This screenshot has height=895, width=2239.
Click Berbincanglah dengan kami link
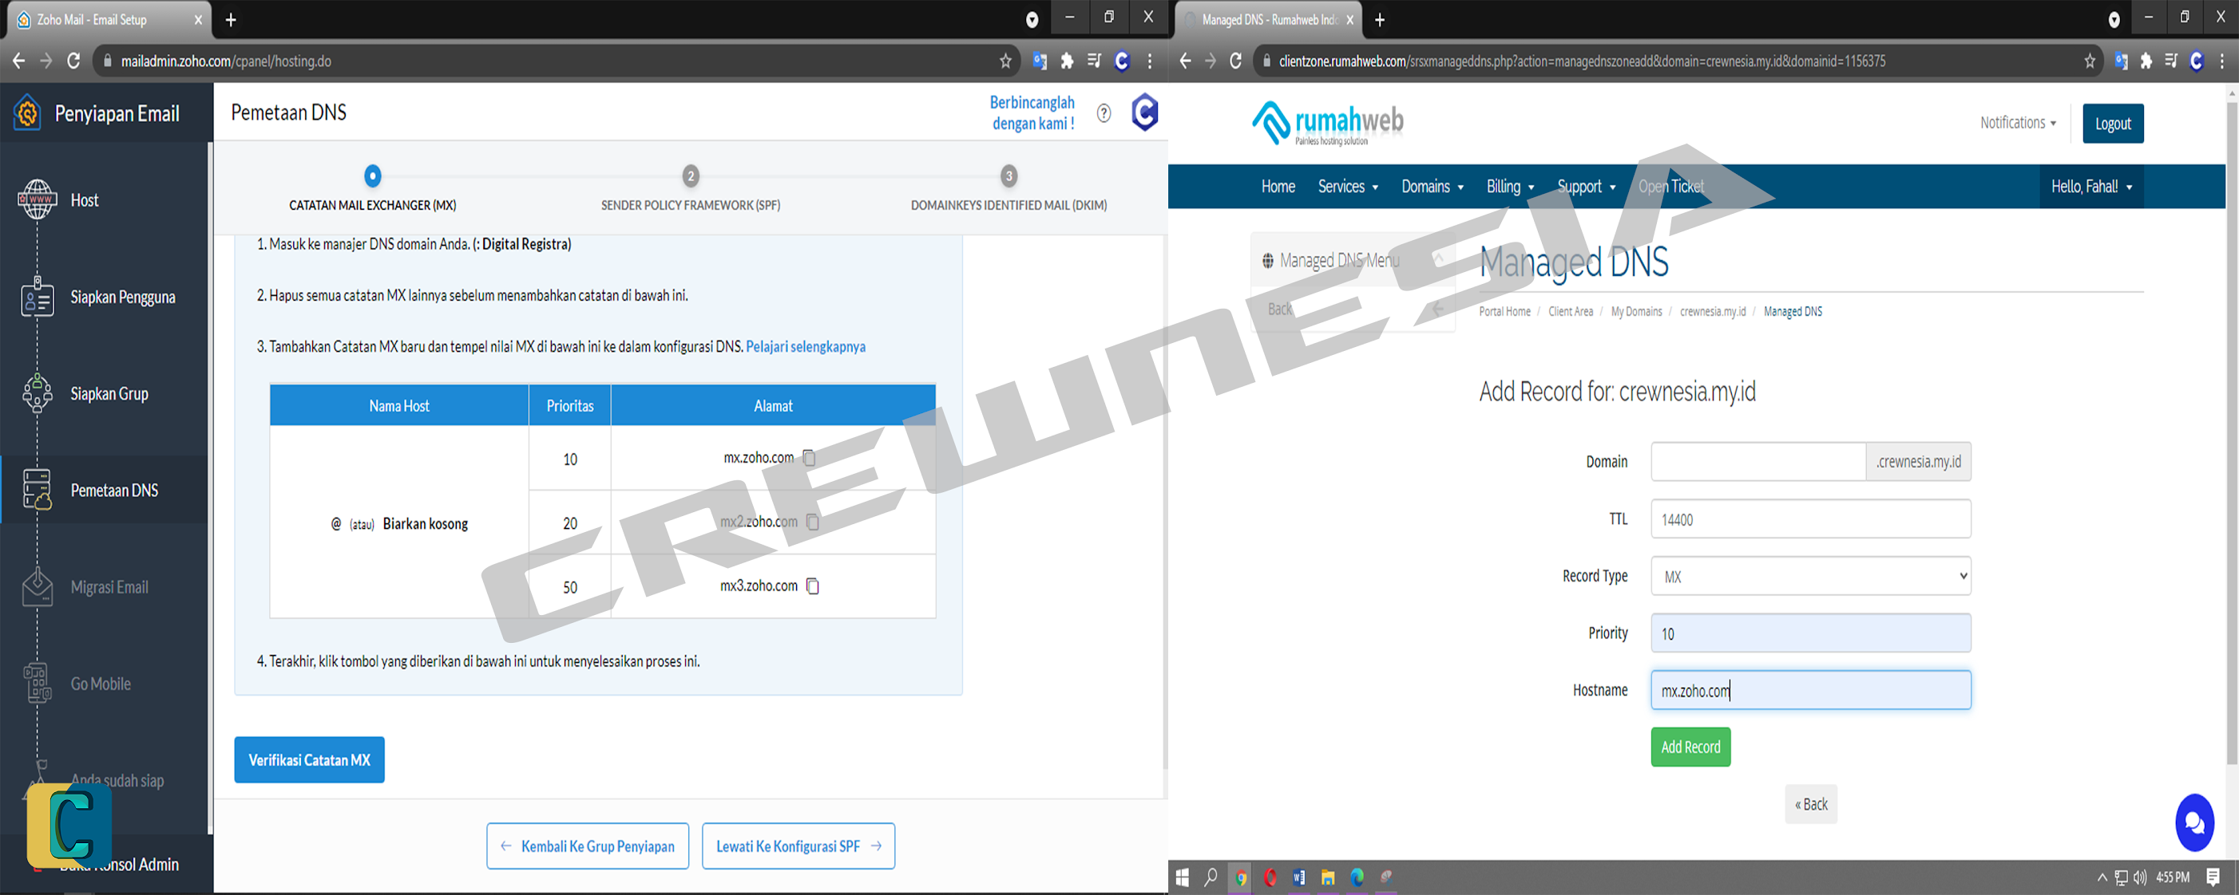1032,112
